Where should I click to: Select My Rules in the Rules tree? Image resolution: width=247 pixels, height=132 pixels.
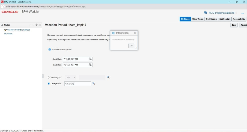point(8,34)
